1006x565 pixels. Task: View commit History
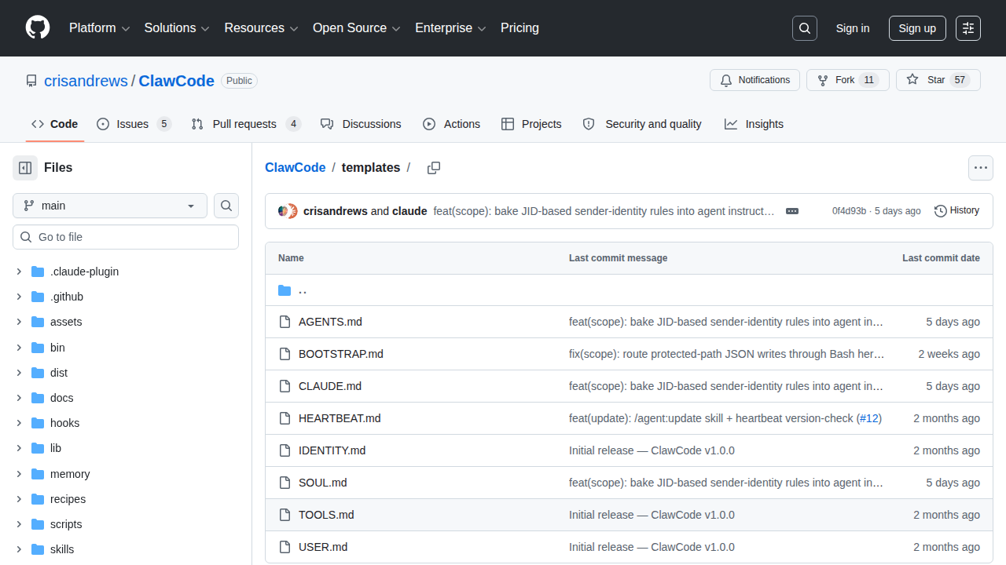[956, 211]
